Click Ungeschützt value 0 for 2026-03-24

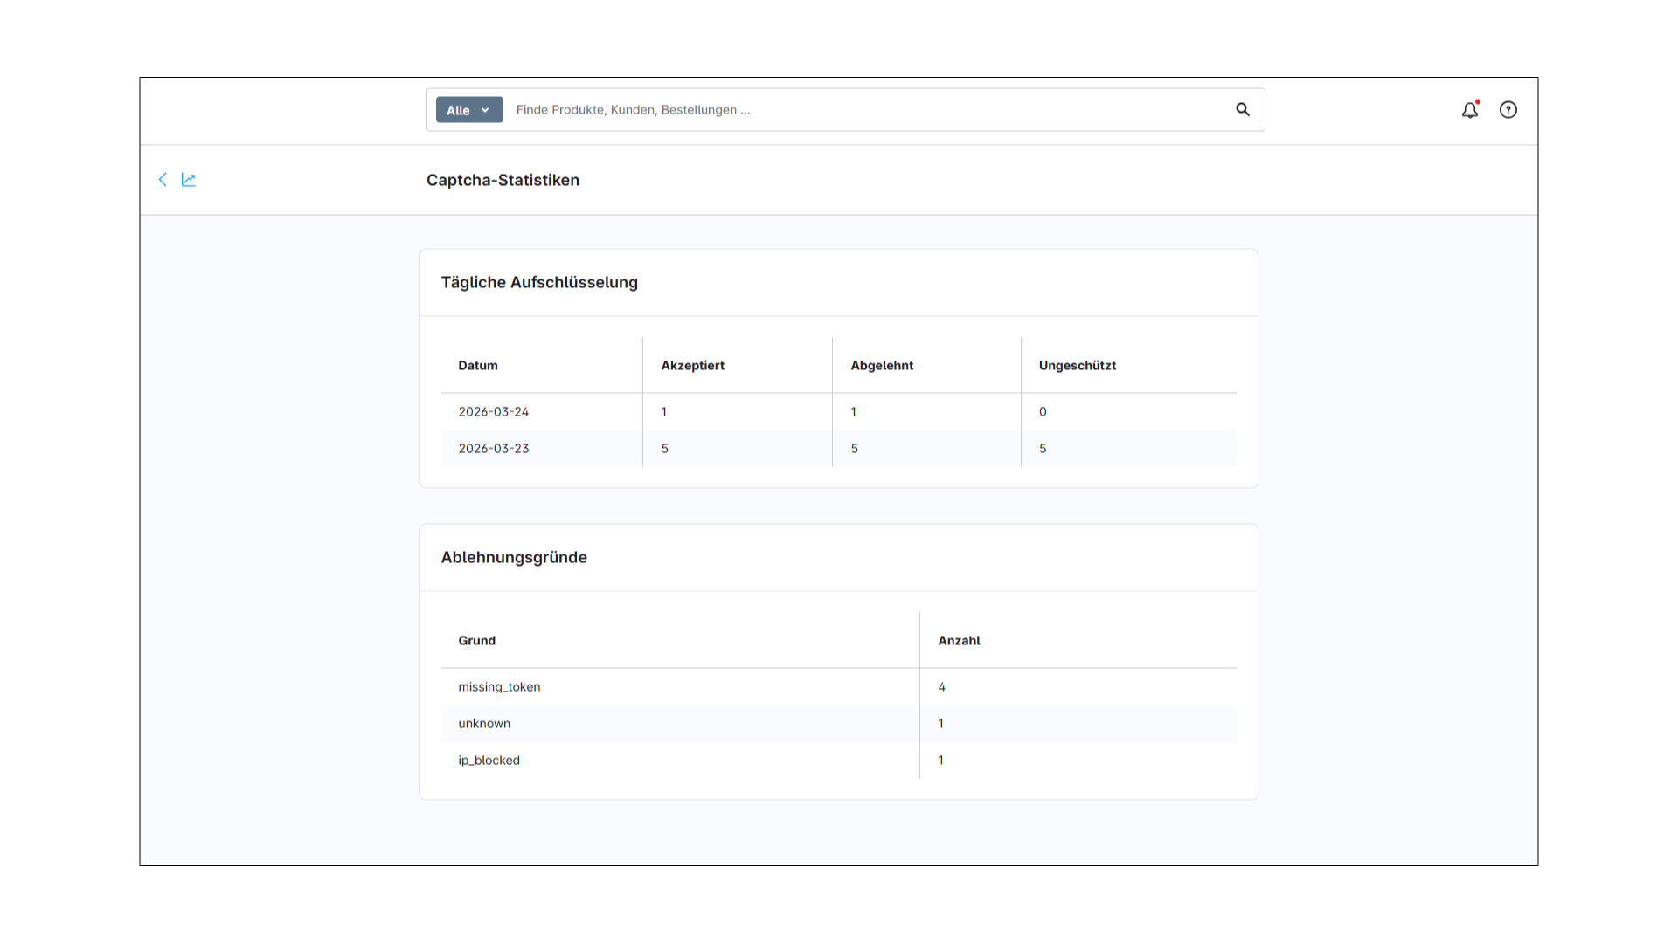1043,411
